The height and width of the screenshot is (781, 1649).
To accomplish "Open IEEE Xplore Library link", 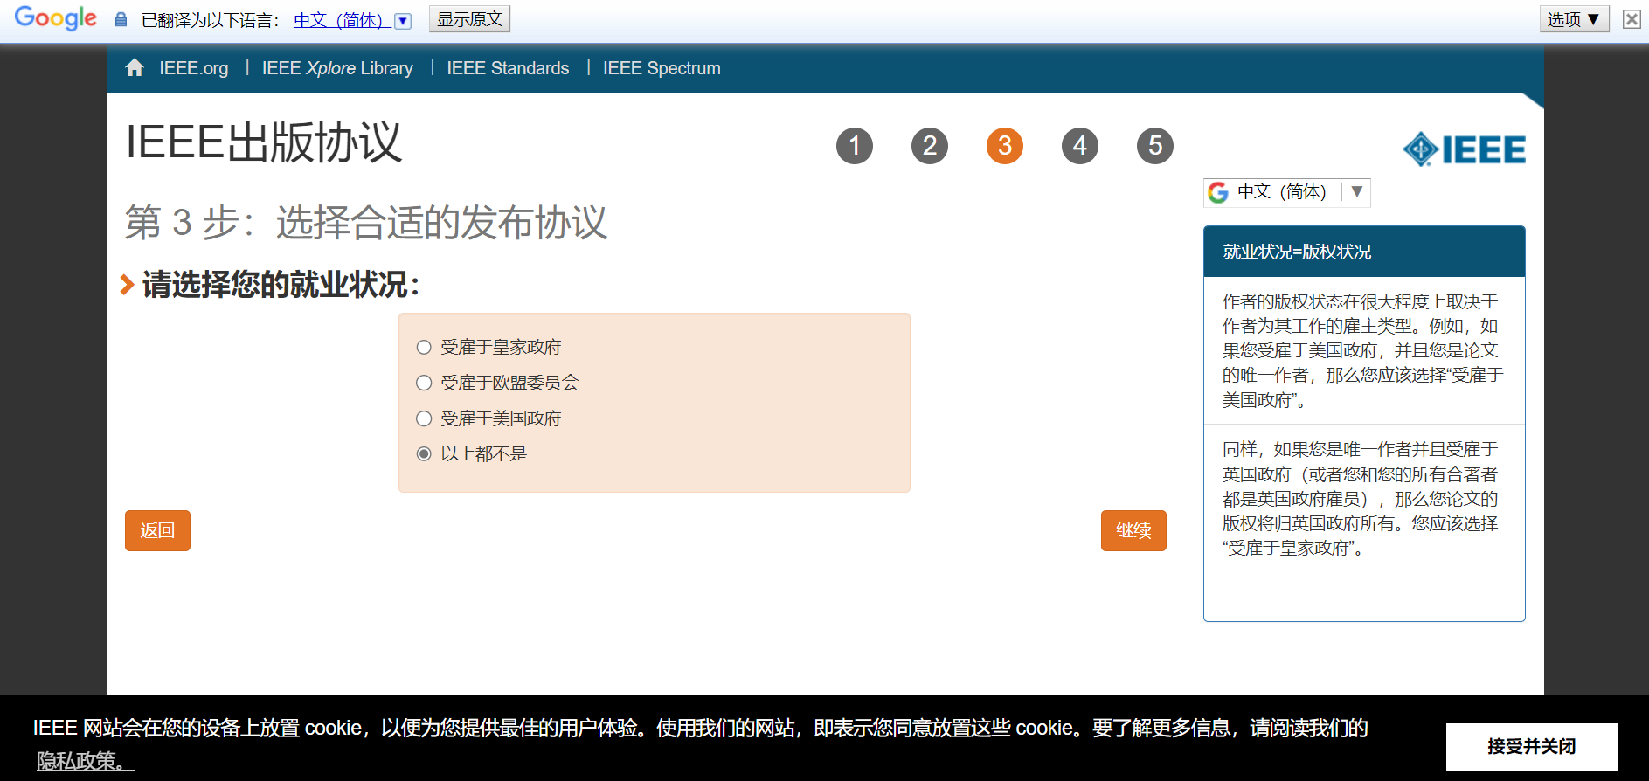I will (x=337, y=68).
